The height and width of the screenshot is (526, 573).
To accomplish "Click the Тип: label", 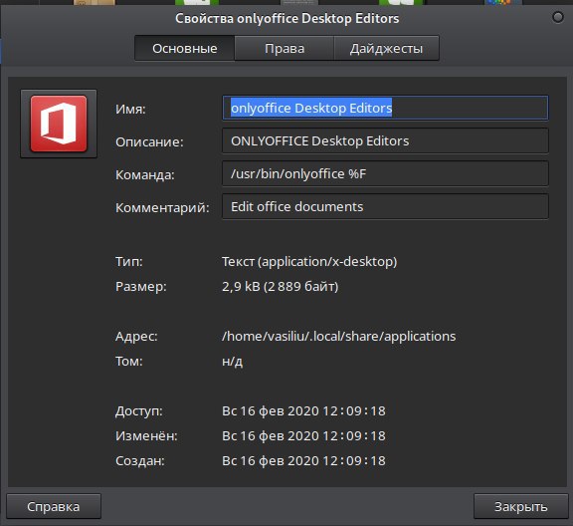I will 129,262.
